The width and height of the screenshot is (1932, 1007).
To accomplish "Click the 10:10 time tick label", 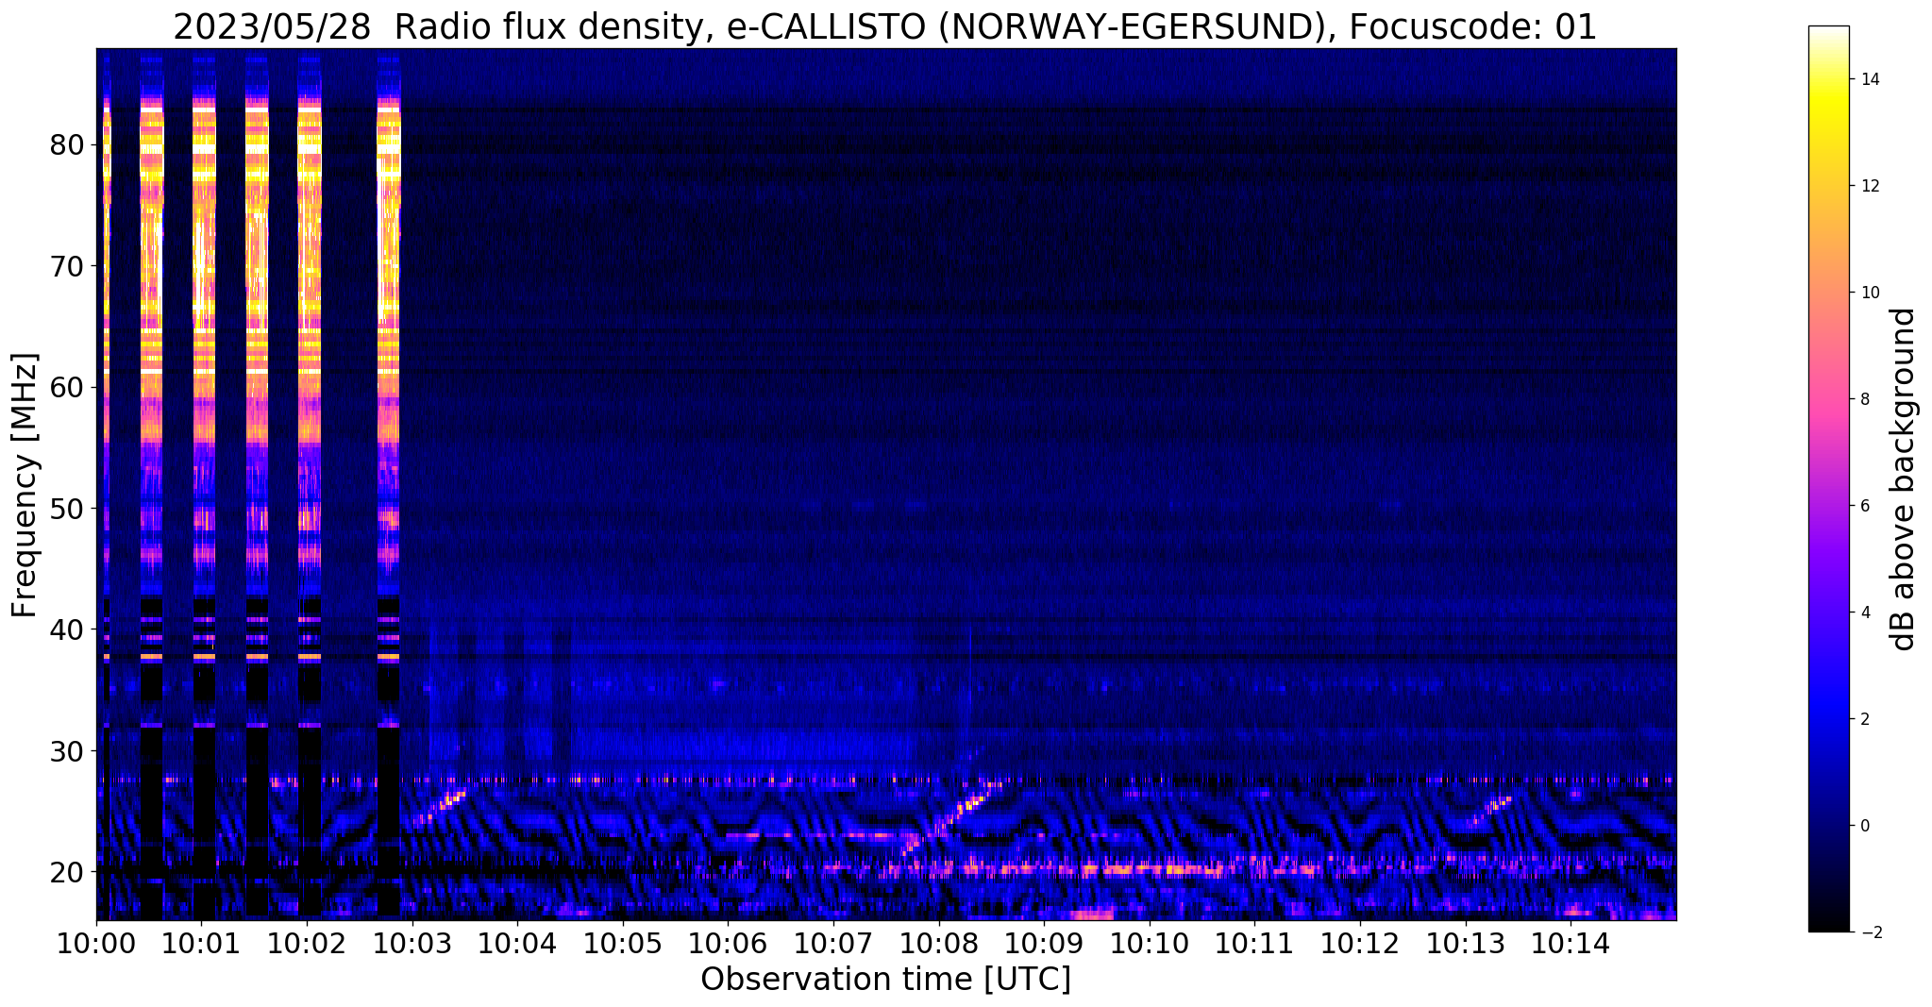I will tap(1149, 943).
